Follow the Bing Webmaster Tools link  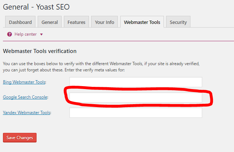click(x=24, y=82)
